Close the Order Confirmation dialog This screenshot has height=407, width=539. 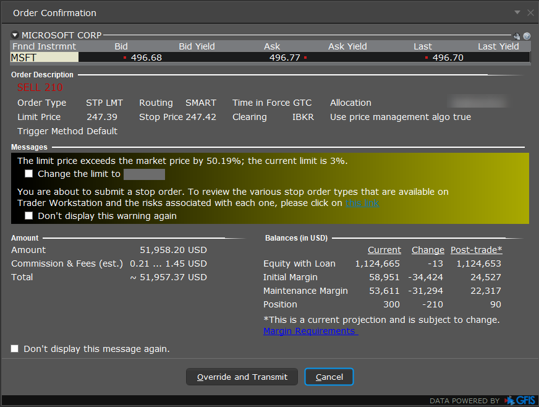coord(530,13)
